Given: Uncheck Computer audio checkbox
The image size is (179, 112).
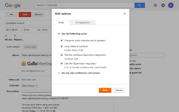Looking at the screenshot, I should click(x=62, y=41).
